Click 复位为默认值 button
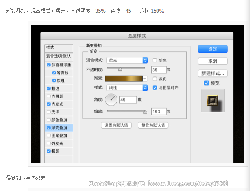 click(x=153, y=125)
